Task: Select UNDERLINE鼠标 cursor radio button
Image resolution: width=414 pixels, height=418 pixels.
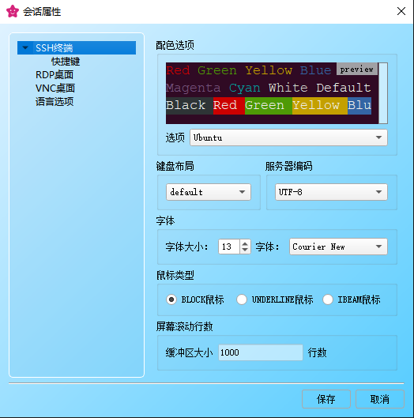Action: coord(242,299)
